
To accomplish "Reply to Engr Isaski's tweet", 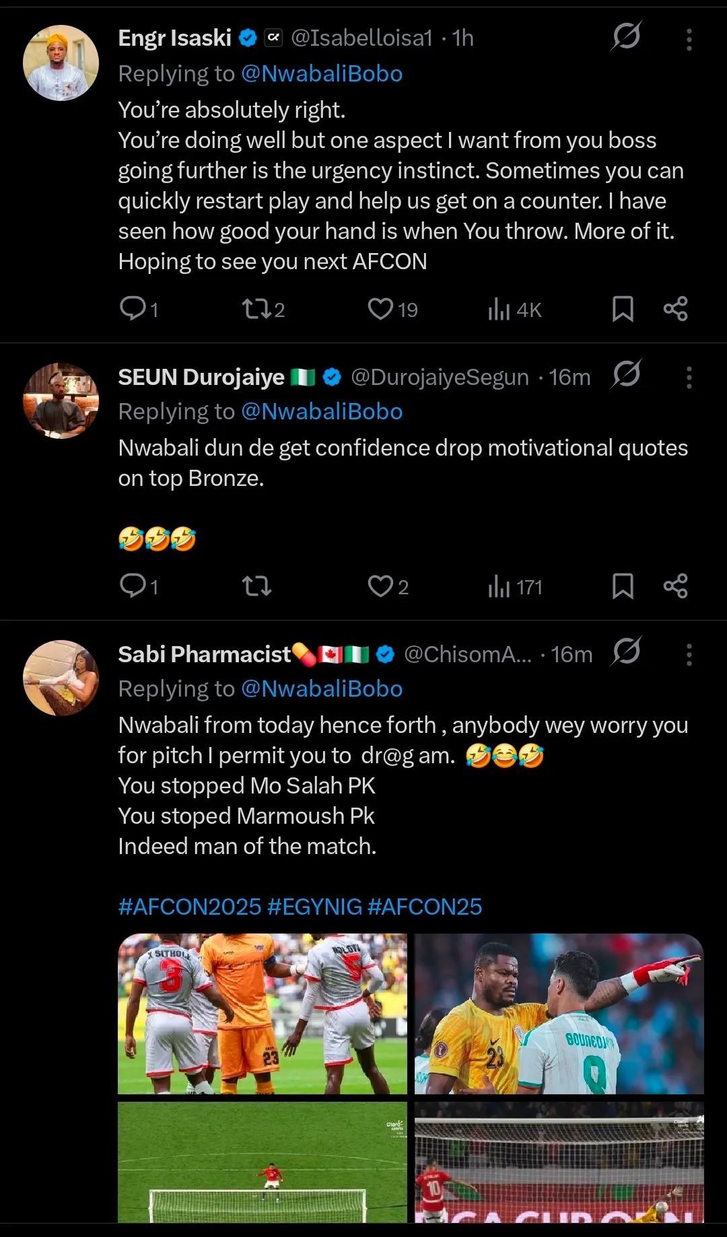I will coord(133,309).
